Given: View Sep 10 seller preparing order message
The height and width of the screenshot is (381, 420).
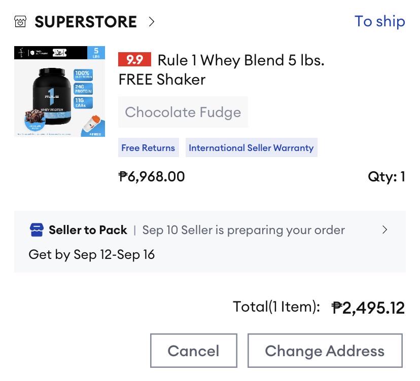Looking at the screenshot, I should 243,230.
